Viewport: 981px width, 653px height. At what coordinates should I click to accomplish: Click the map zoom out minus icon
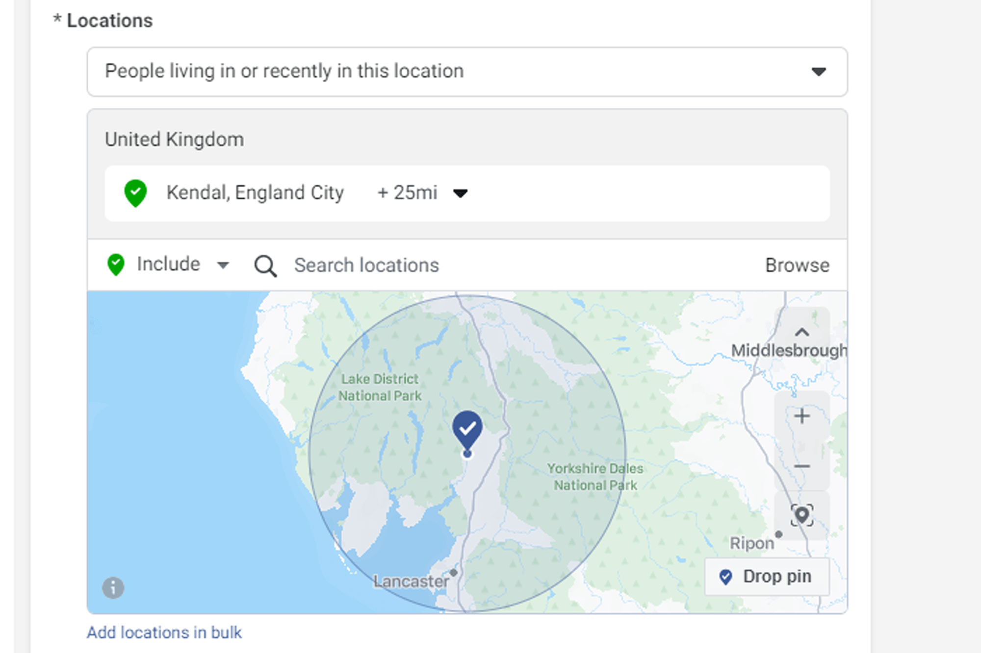coord(802,466)
